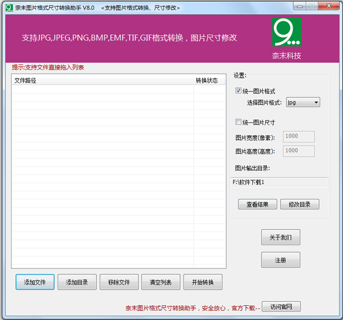Click the 添加文件 button

35,282
